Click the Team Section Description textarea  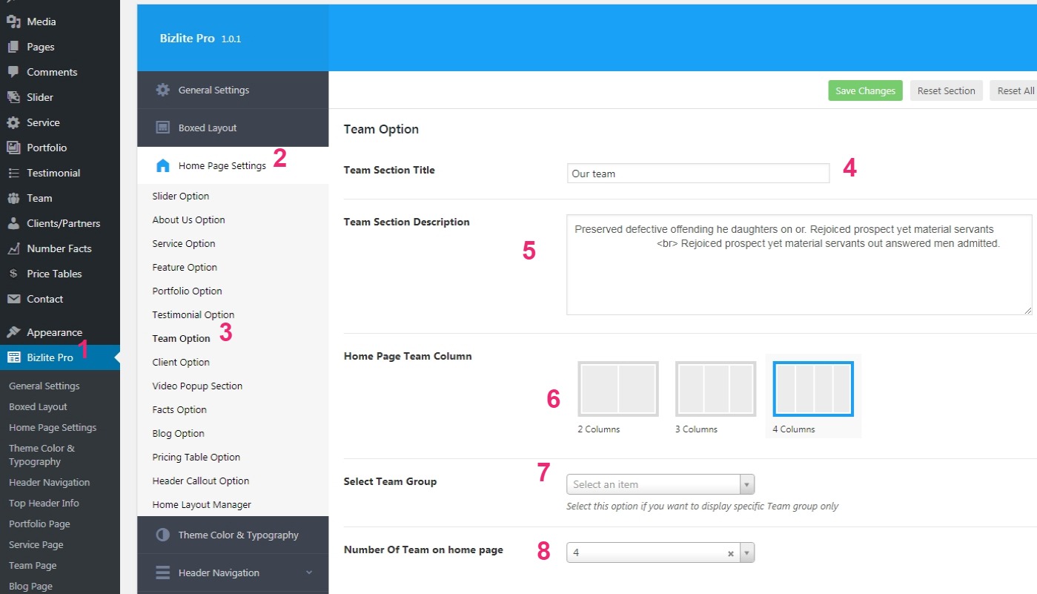[x=799, y=265]
